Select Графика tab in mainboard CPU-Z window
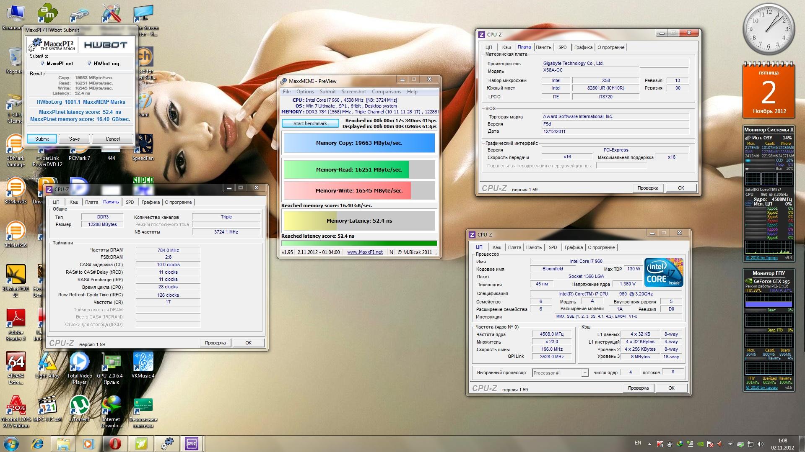 pyautogui.click(x=583, y=47)
